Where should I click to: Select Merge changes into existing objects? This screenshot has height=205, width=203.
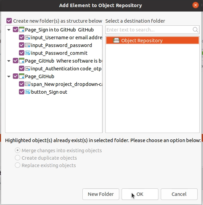click(x=18, y=150)
